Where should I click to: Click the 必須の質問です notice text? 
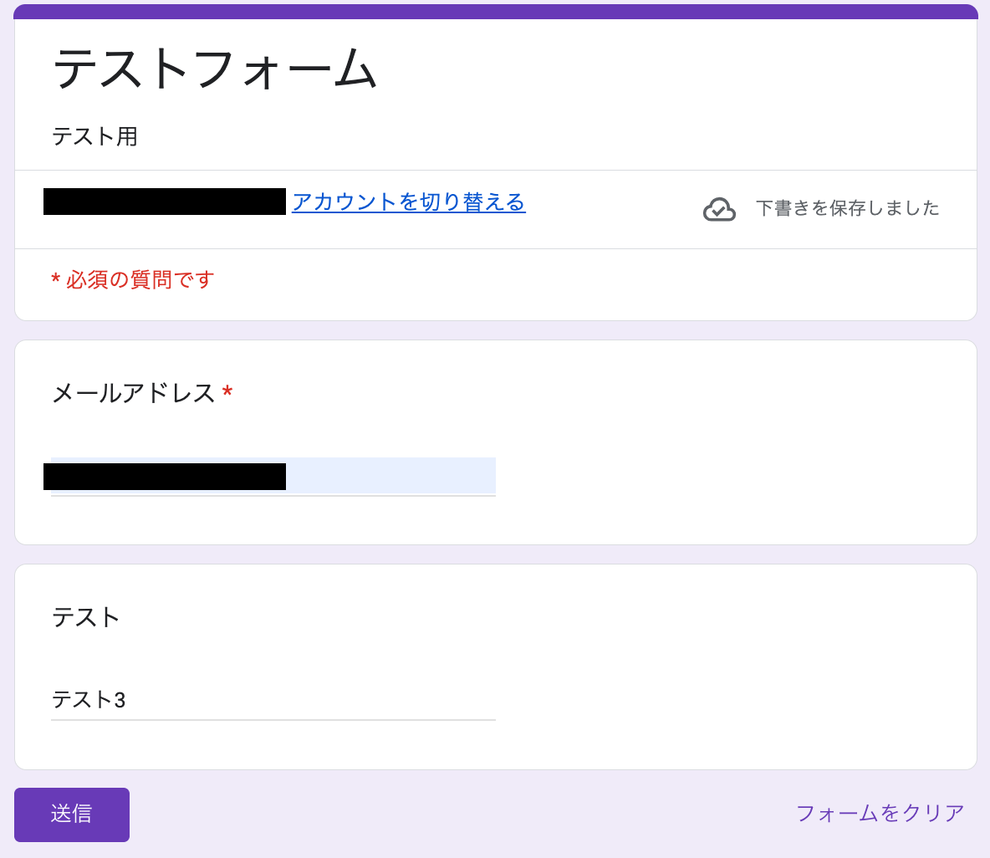(140, 279)
